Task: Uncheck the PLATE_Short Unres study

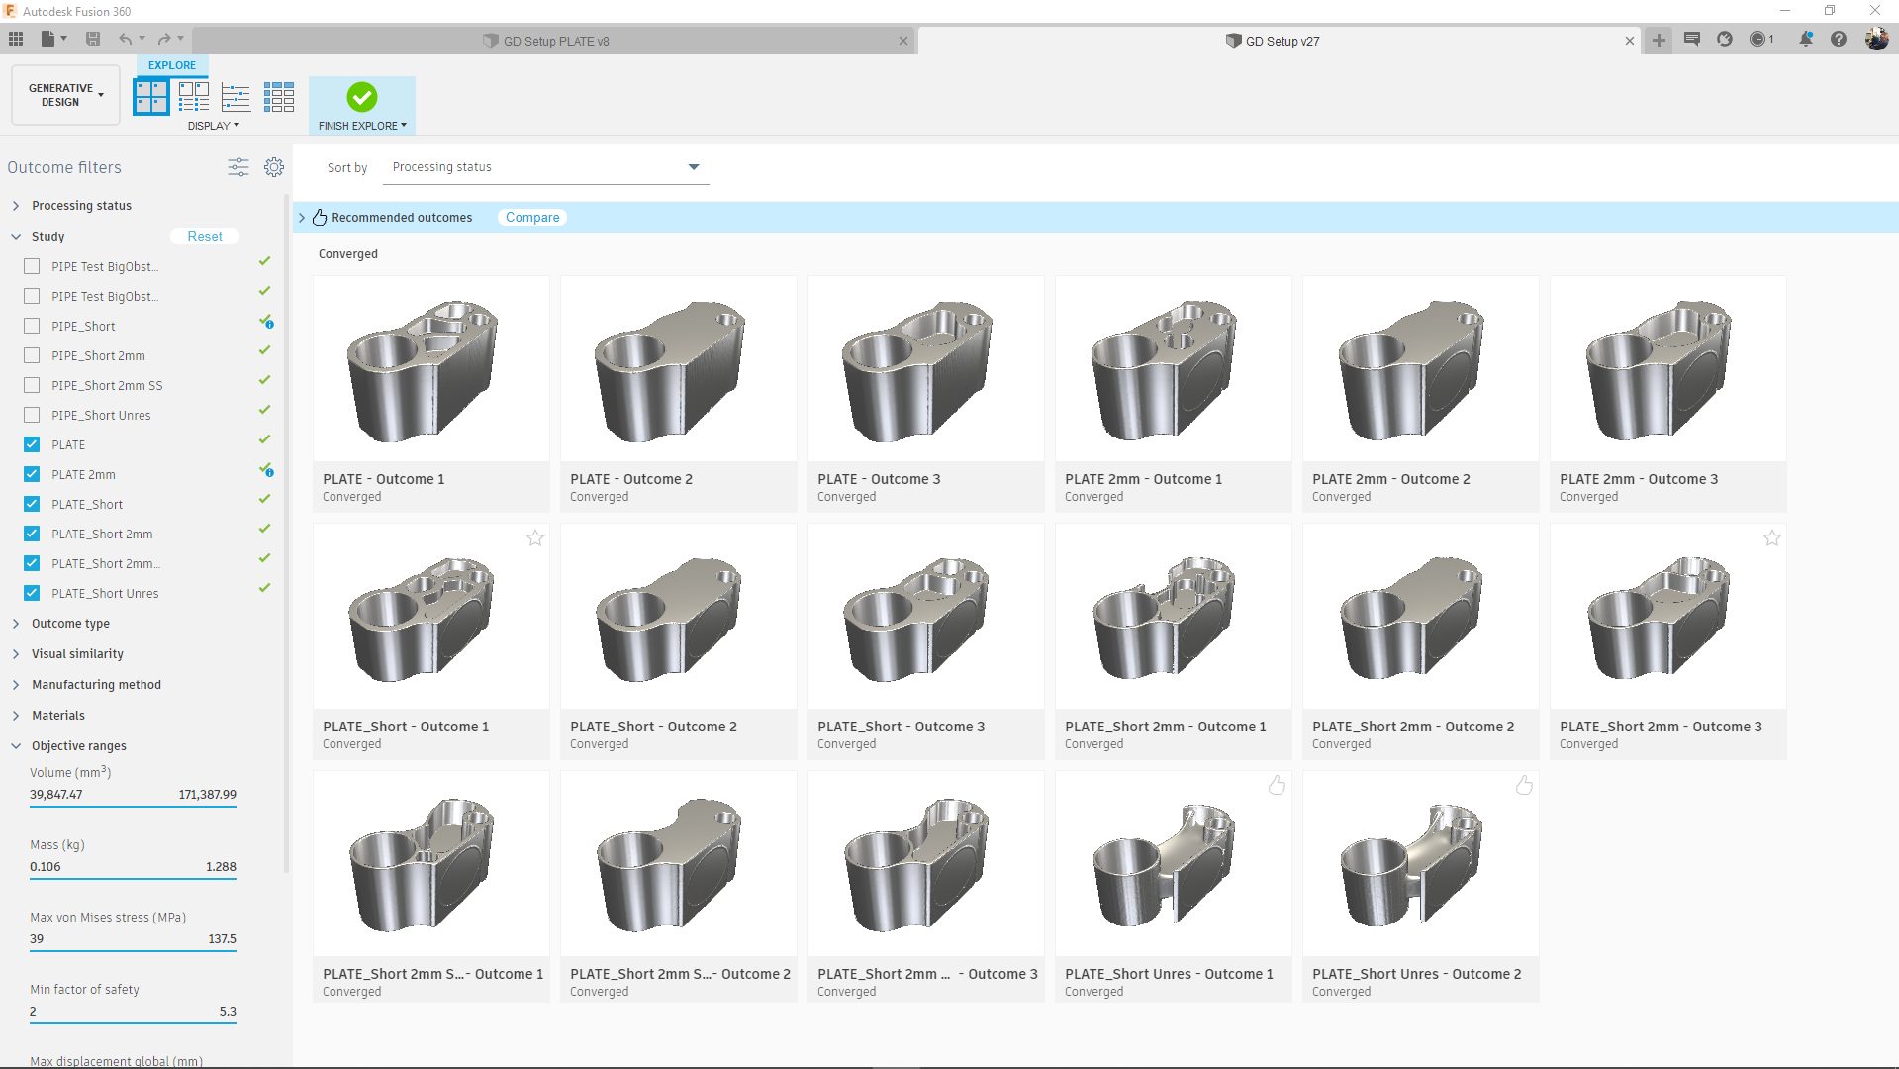Action: coord(32,593)
